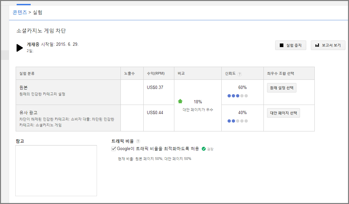Click the green checkmark 권장 icon
The height and width of the screenshot is (204, 349).
point(204,149)
